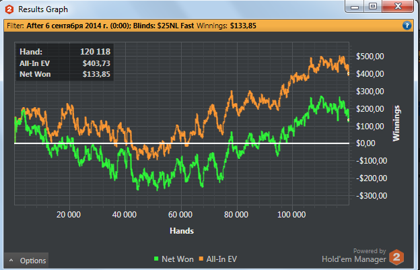Click the orange All-In EV line end marker
The height and width of the screenshot is (270, 420).
pos(349,73)
